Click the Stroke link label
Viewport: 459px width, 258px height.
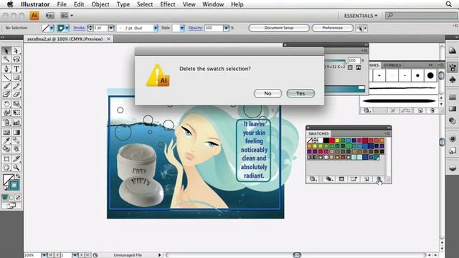pyautogui.click(x=79, y=28)
